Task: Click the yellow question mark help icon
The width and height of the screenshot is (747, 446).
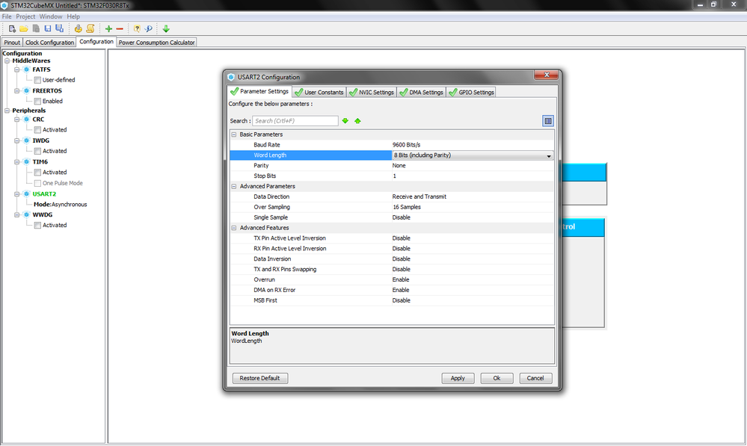Action: pos(137,28)
